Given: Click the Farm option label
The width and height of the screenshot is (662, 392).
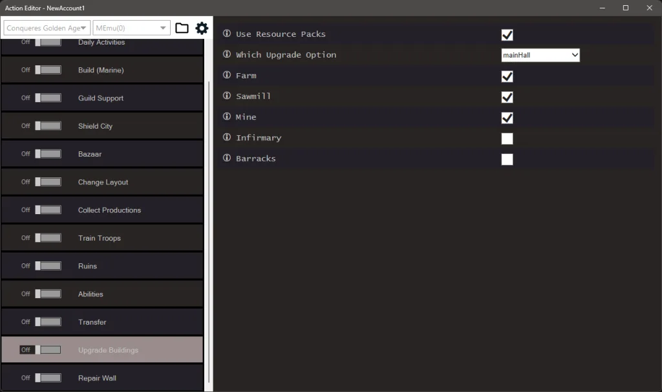Looking at the screenshot, I should coord(246,75).
